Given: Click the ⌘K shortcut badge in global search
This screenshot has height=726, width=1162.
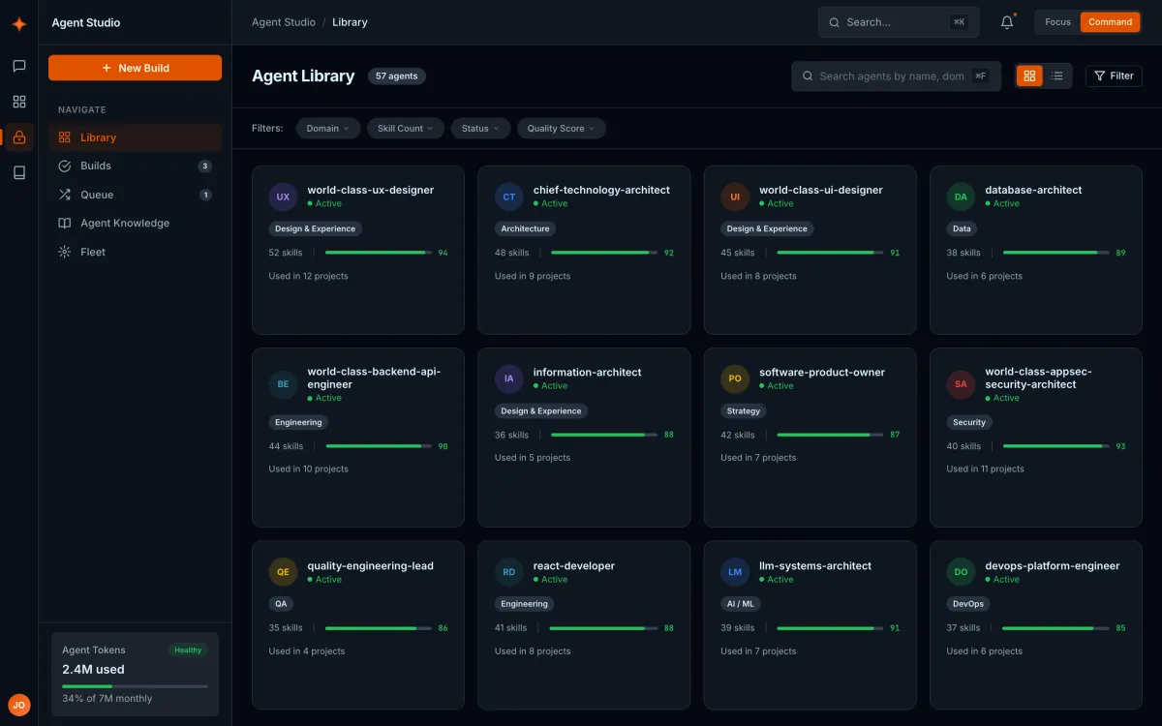Looking at the screenshot, I should pyautogui.click(x=959, y=22).
